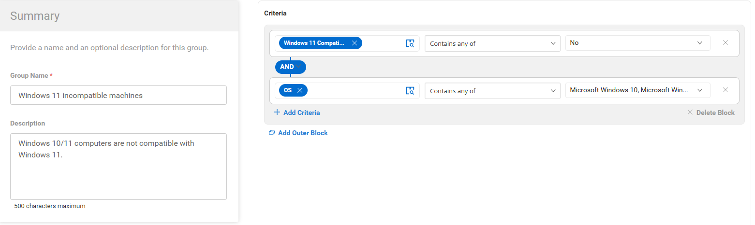The height and width of the screenshot is (225, 755).
Task: Click into the Description text area
Action: tap(118, 167)
